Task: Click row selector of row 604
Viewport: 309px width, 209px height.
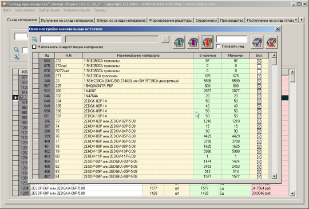Action: click(x=35, y=61)
